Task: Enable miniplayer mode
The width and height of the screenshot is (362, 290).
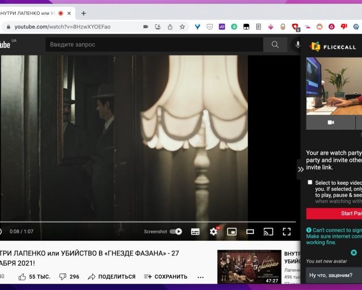Action: tap(232, 232)
